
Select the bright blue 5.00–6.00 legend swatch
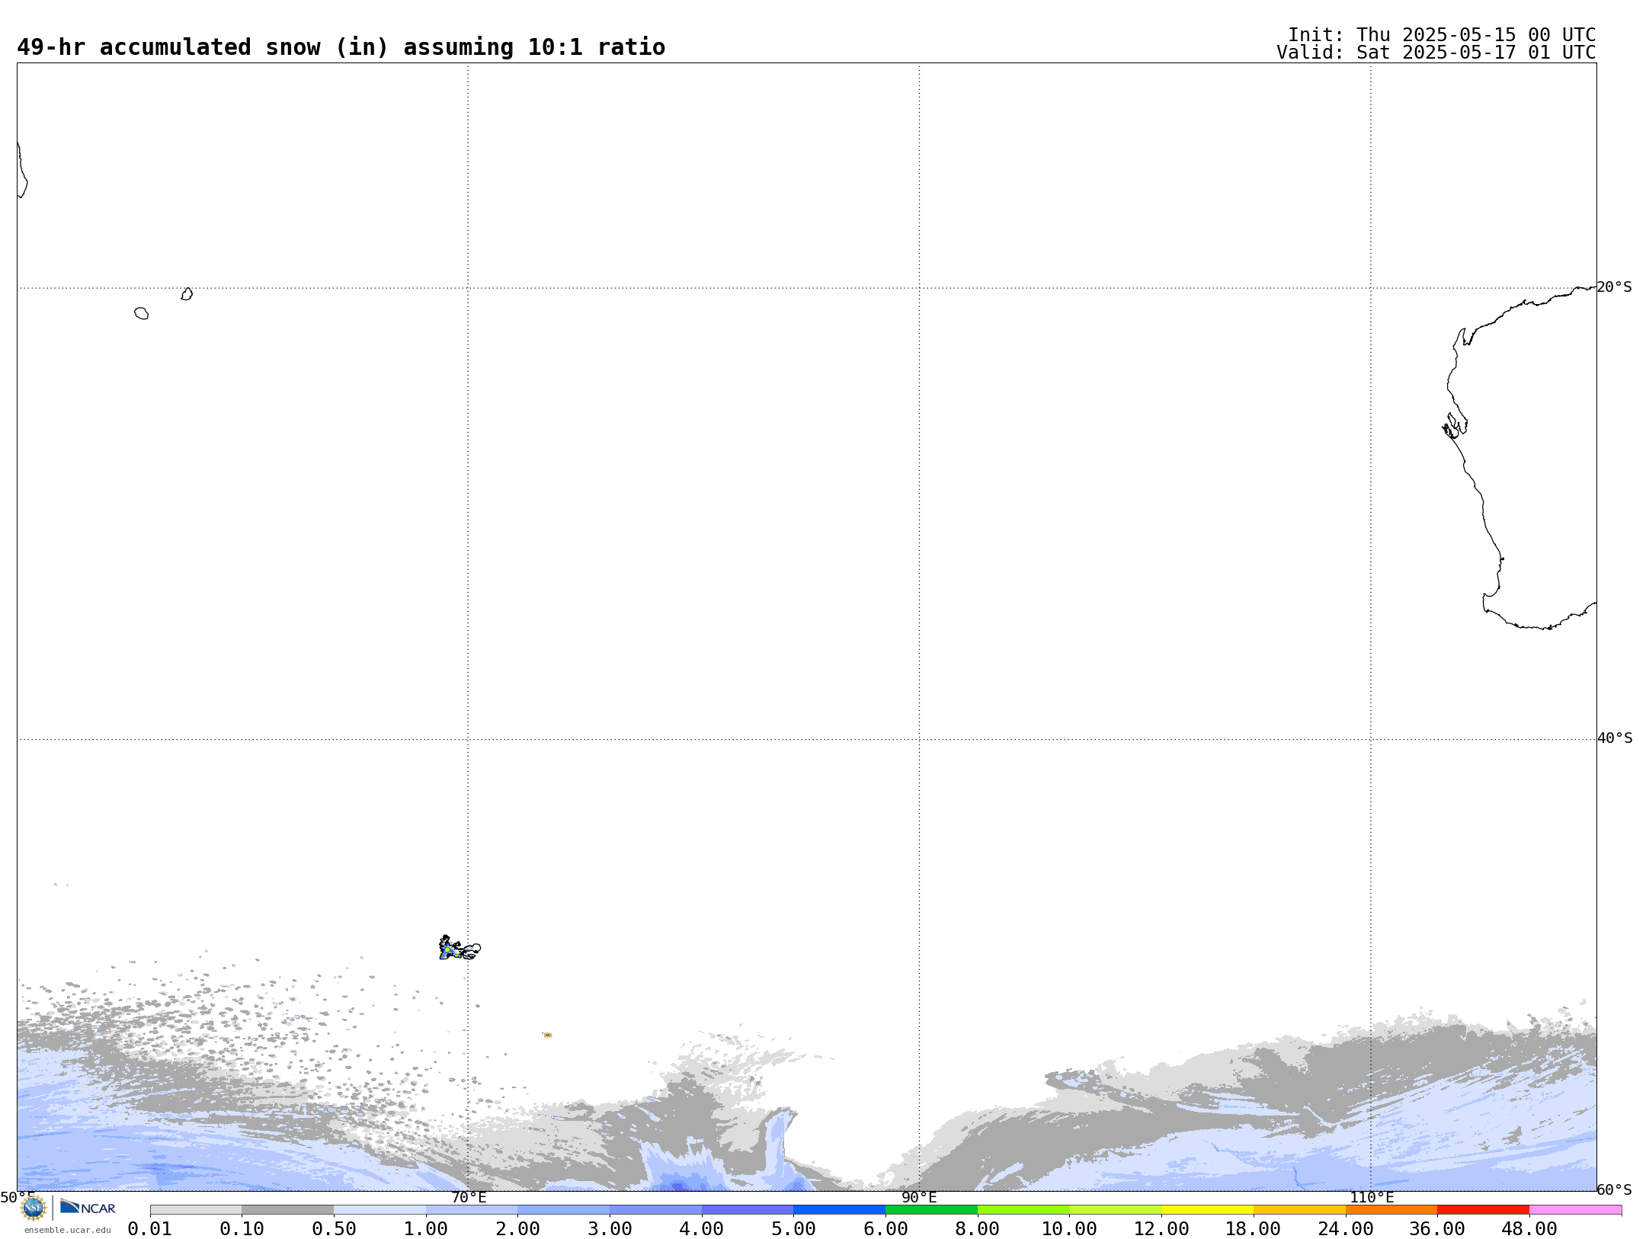[839, 1210]
